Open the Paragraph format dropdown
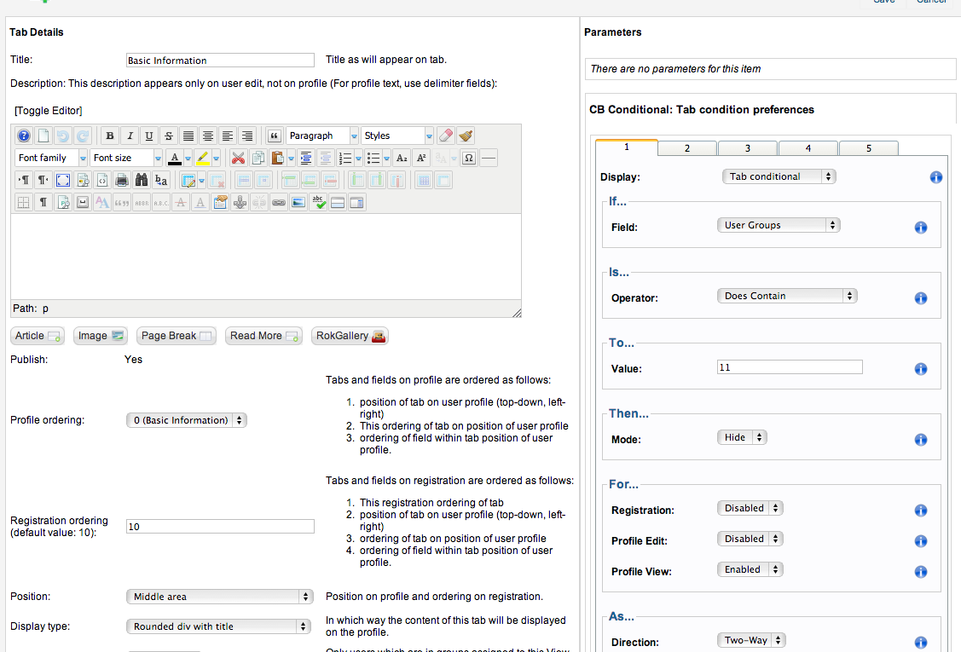This screenshot has height=652, width=961. coord(322,136)
